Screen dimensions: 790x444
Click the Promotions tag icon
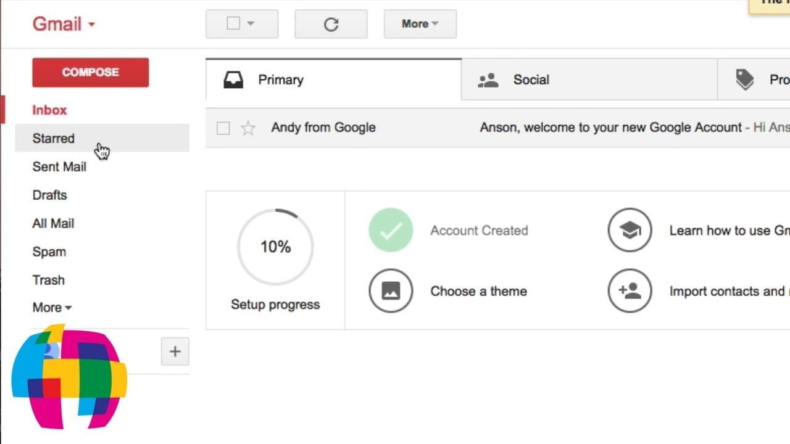745,80
